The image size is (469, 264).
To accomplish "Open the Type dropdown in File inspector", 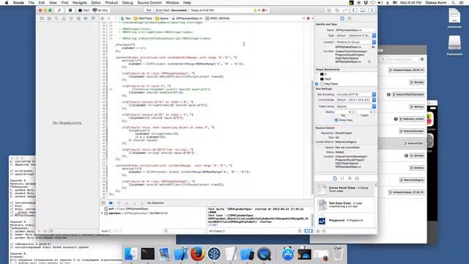I will (x=355, y=36).
